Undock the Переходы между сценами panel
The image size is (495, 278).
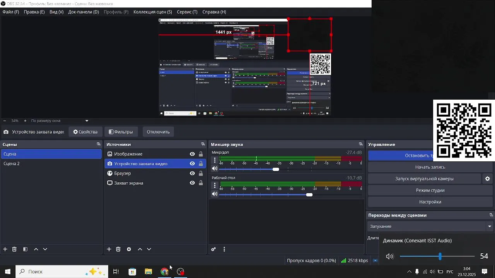pos(491,215)
